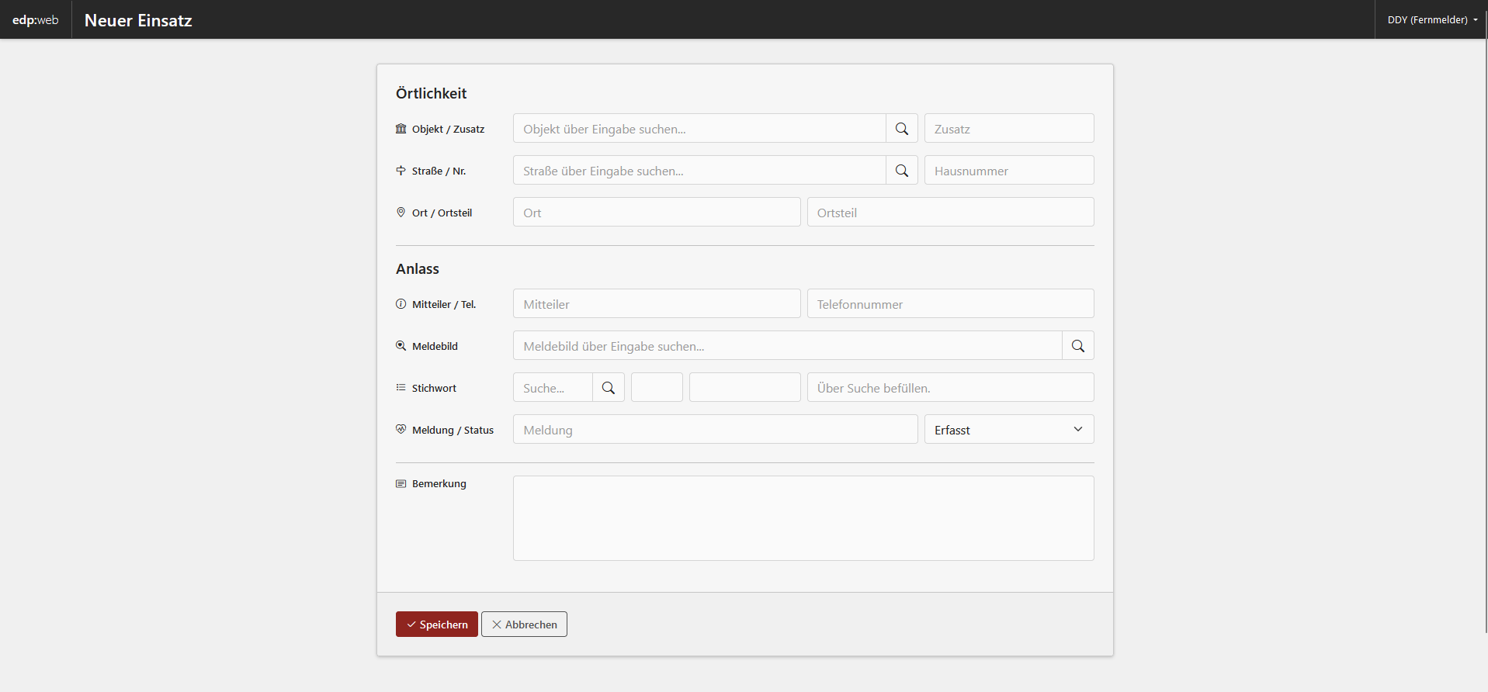Focus the Bemerkung text area
The height and width of the screenshot is (692, 1488).
coord(803,517)
